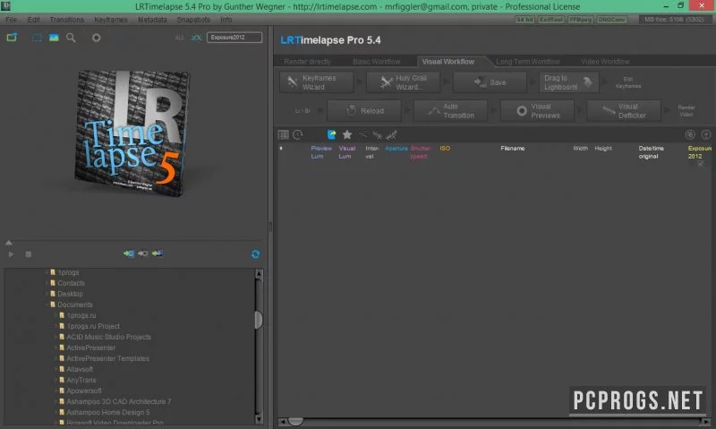Click the middle grey import arrow icon

pyautogui.click(x=143, y=253)
